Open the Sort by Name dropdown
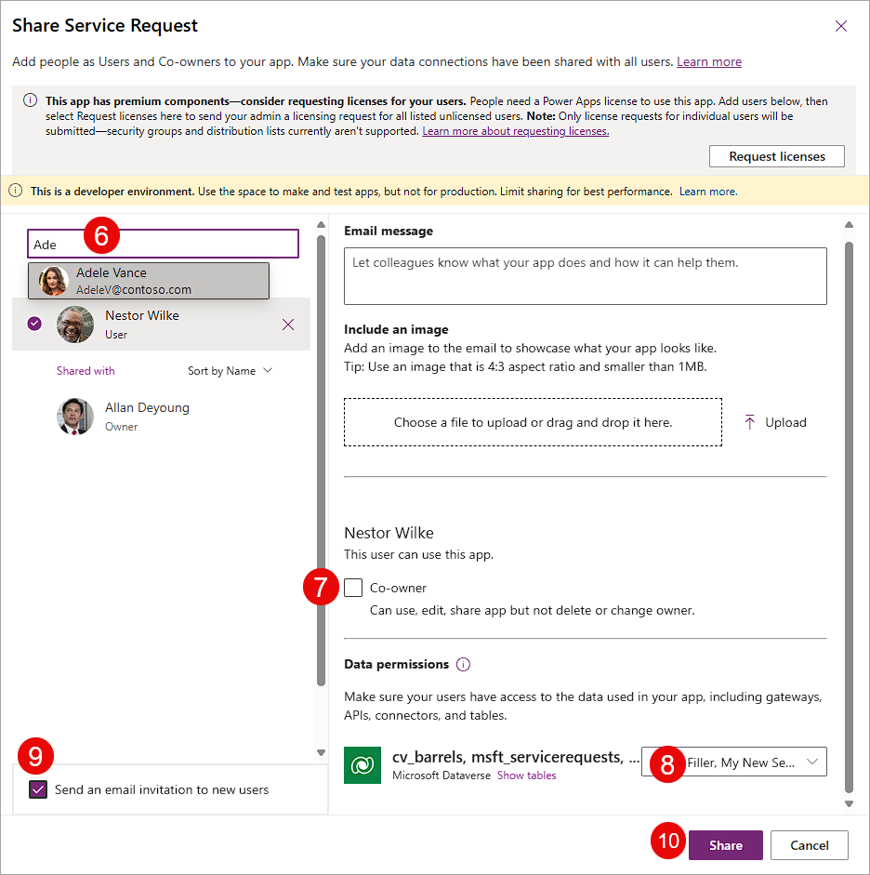The height and width of the screenshot is (875, 870). (x=230, y=370)
